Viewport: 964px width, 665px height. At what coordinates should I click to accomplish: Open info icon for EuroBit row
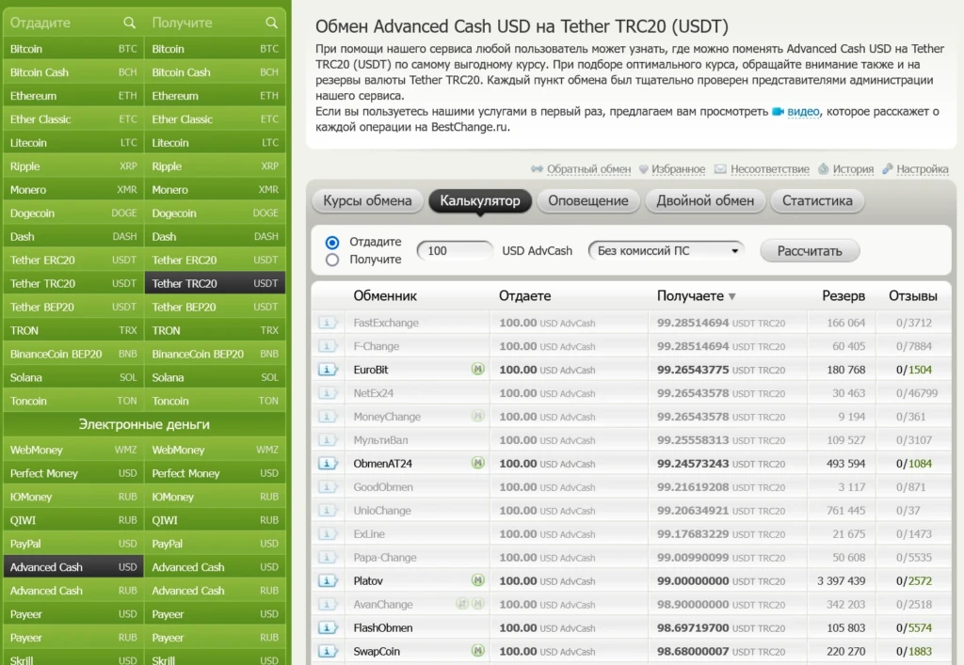(328, 370)
